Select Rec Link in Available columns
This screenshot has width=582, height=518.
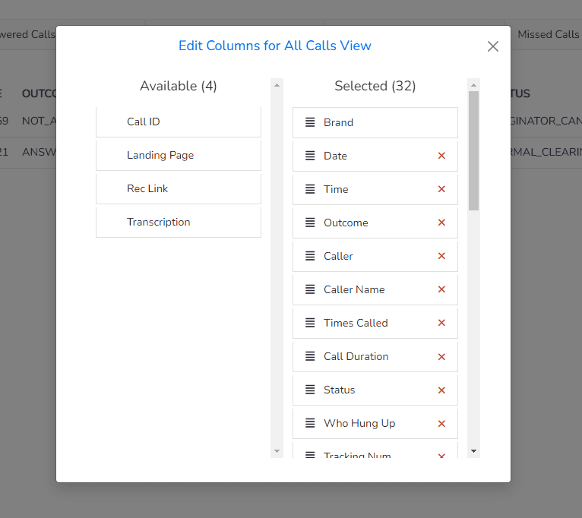pyautogui.click(x=179, y=189)
